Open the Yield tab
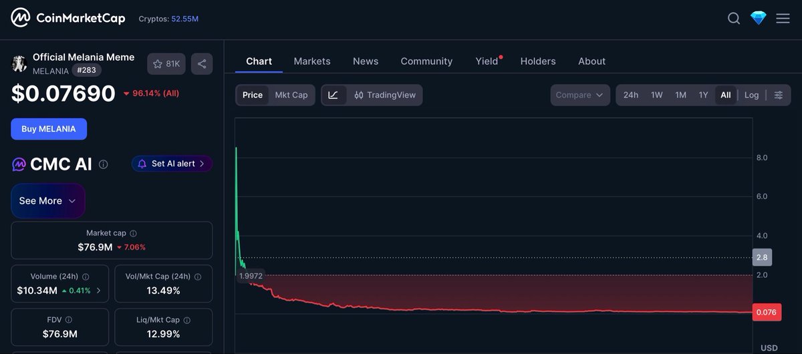The image size is (802, 354). [487, 61]
